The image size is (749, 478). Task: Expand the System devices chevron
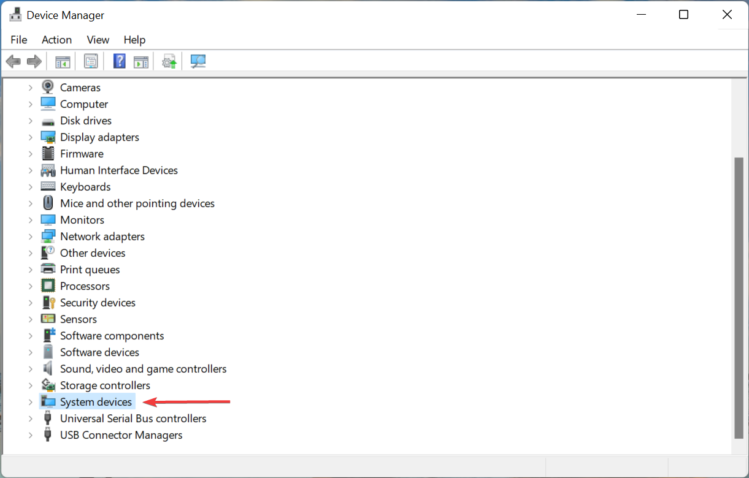pos(30,402)
